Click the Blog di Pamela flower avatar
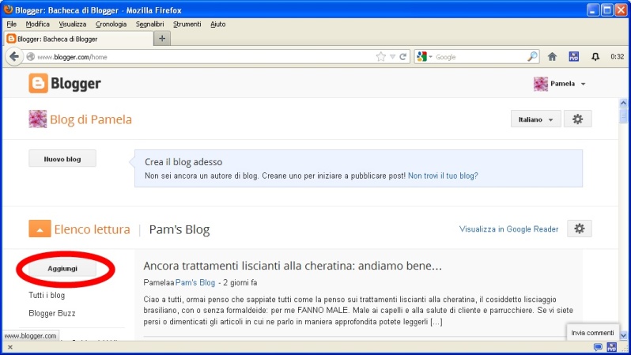 coord(37,119)
